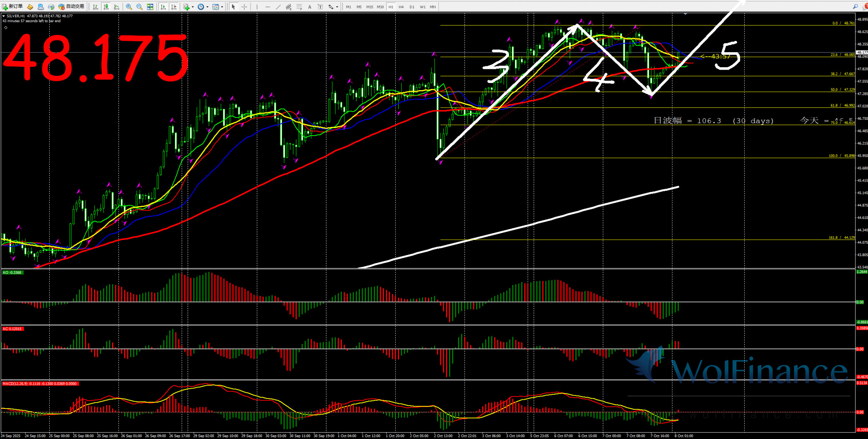This screenshot has height=439, width=868.
Task: Select the text label tool (A)
Action: pos(310,7)
